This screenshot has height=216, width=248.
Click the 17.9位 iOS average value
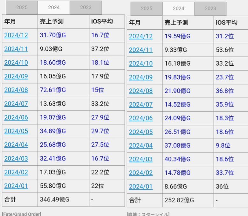click(x=100, y=76)
